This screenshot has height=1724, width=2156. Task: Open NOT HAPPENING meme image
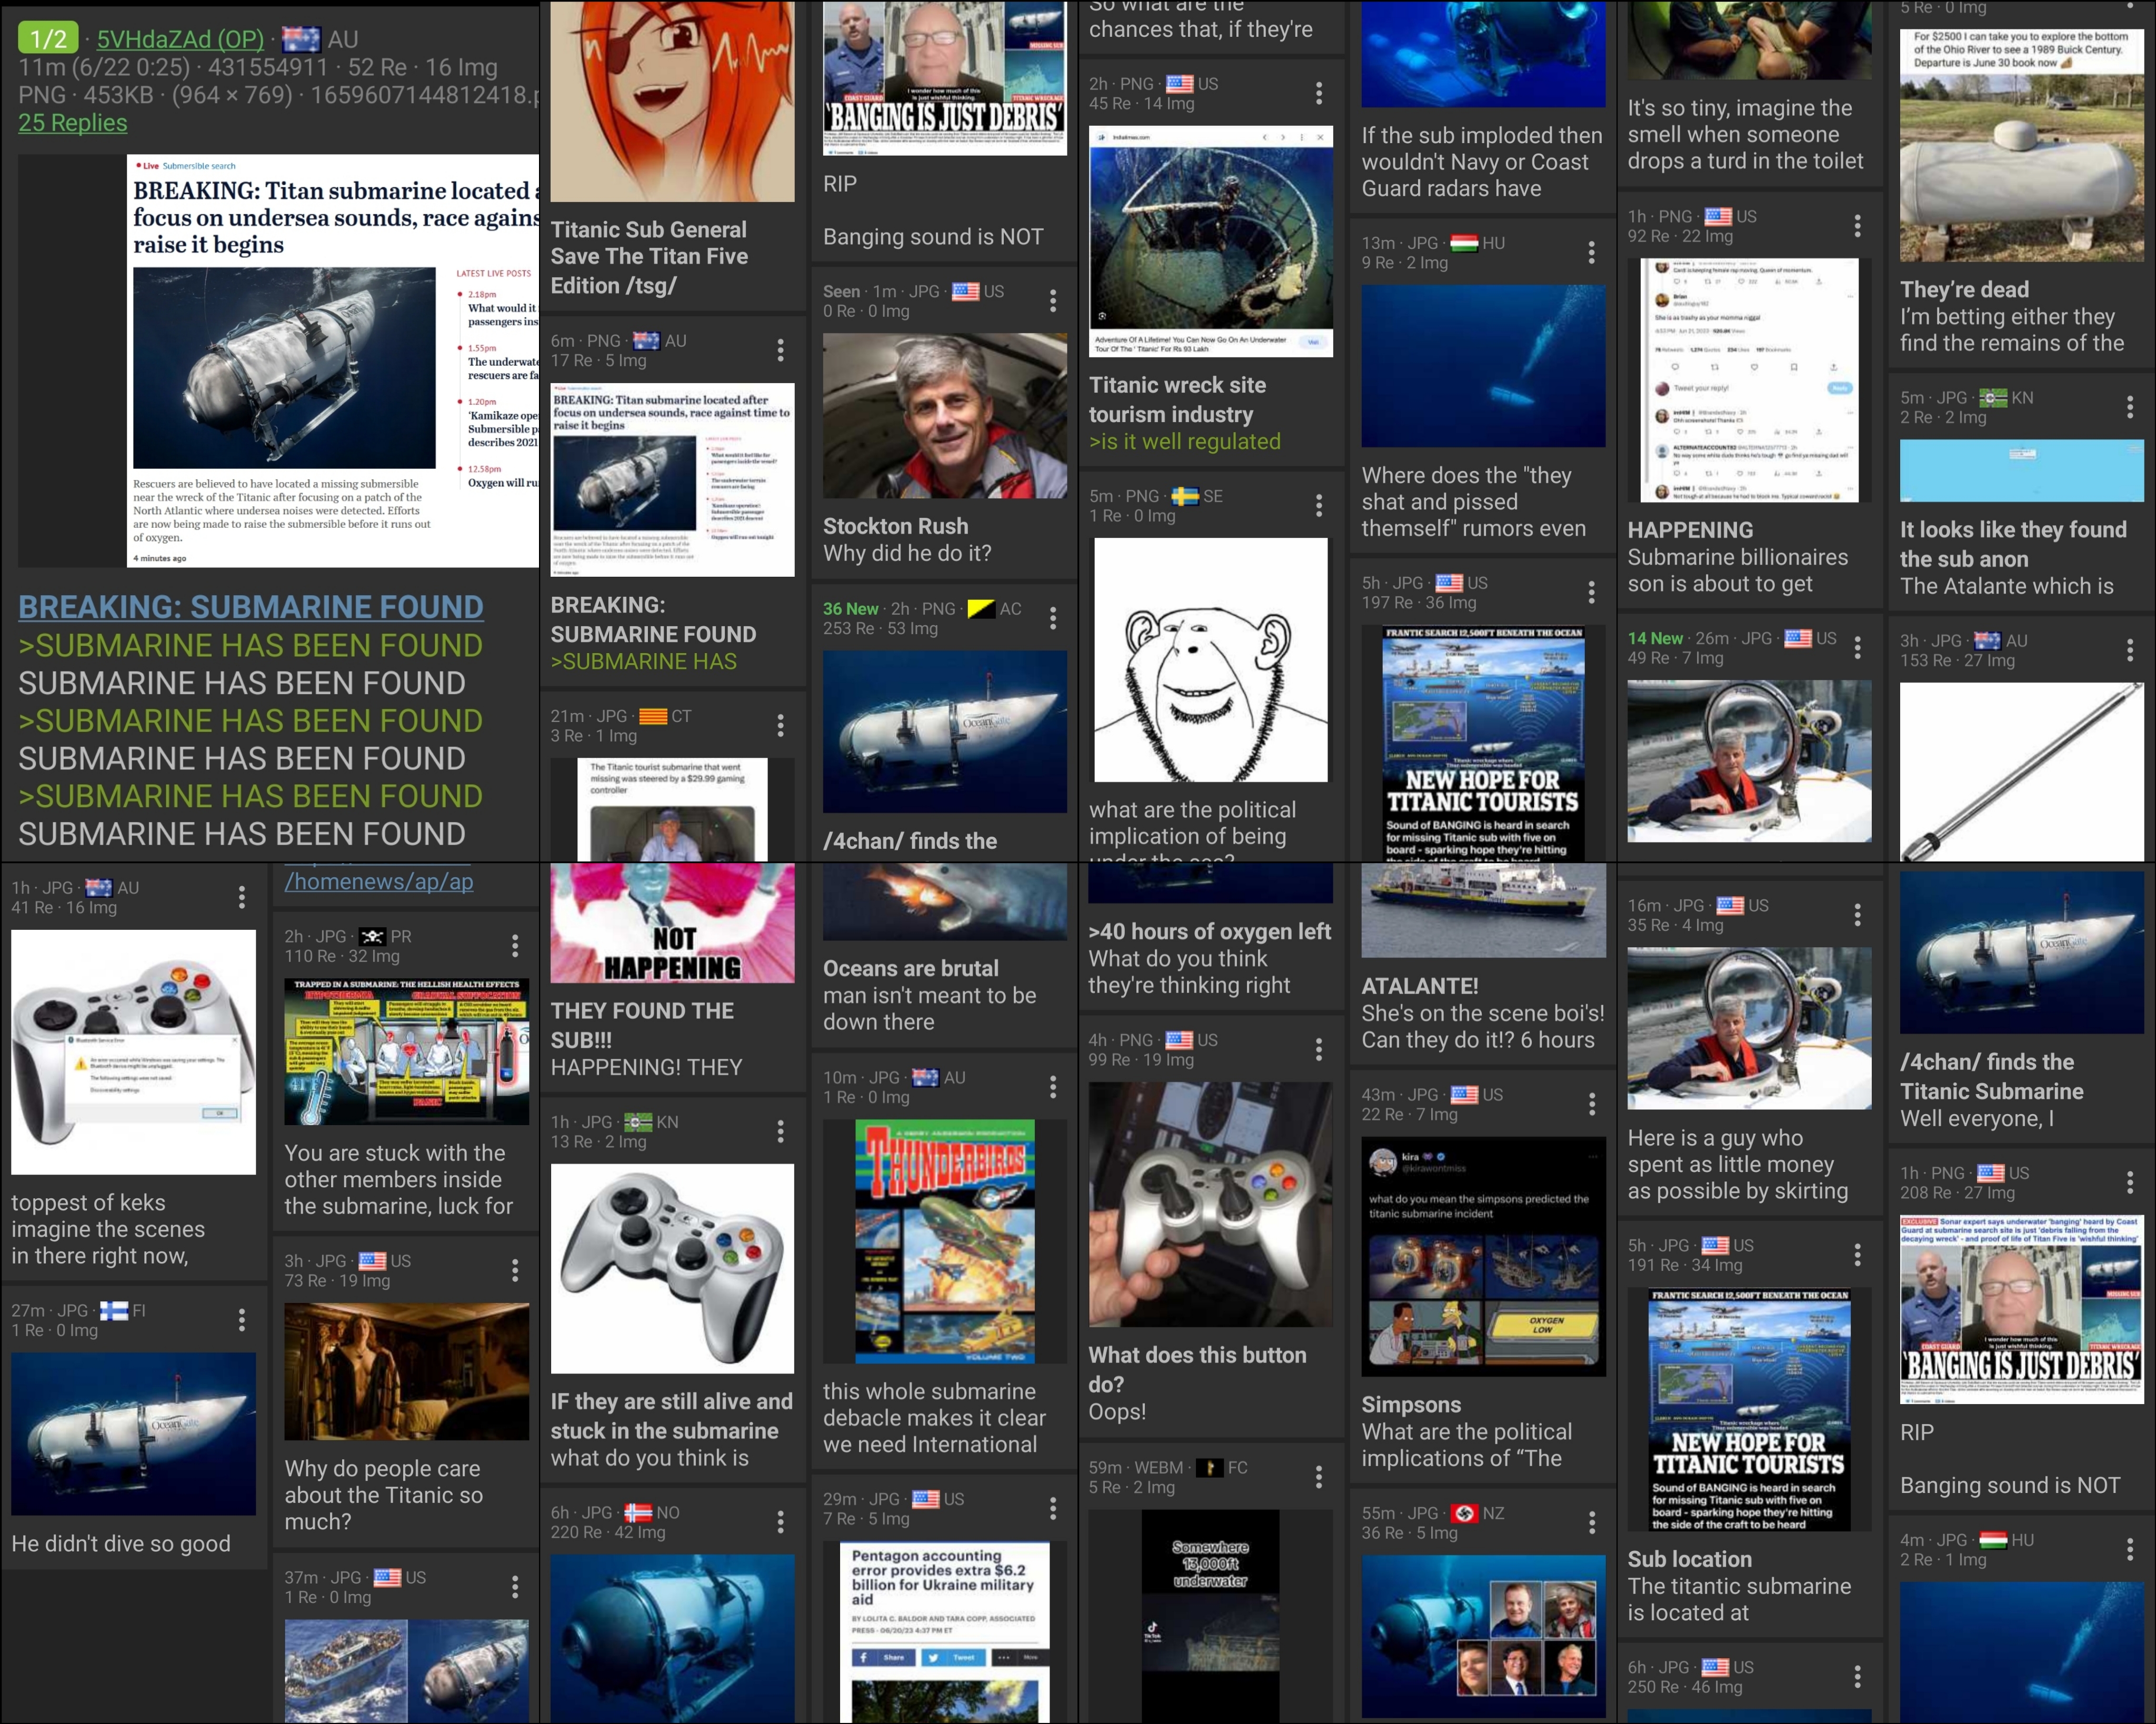672,923
